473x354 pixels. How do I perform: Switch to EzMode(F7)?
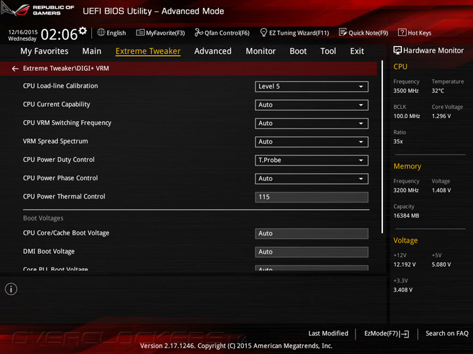click(x=386, y=334)
